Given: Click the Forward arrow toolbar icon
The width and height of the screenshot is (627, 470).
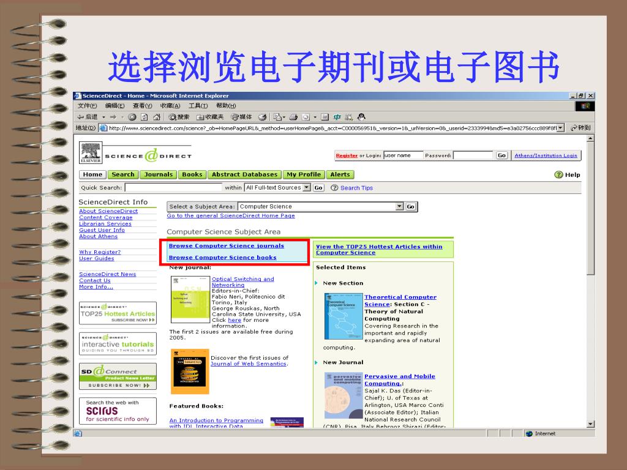Looking at the screenshot, I should pyautogui.click(x=113, y=117).
